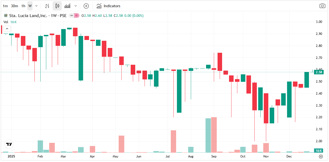
Task: Click the TradingView logo in the chart corner
Action: pos(9,144)
